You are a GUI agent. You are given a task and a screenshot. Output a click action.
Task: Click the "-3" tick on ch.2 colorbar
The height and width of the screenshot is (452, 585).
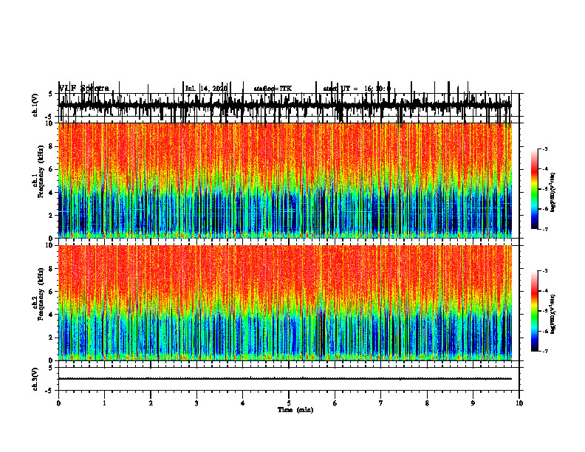(x=545, y=271)
